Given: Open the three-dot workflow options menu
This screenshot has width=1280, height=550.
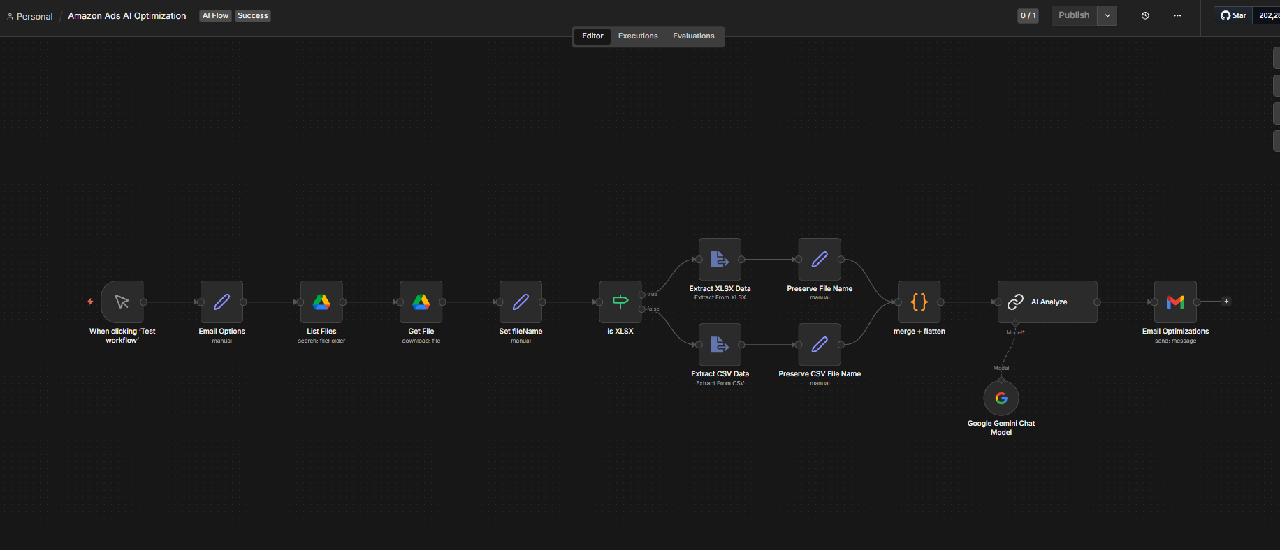Looking at the screenshot, I should tap(1177, 15).
